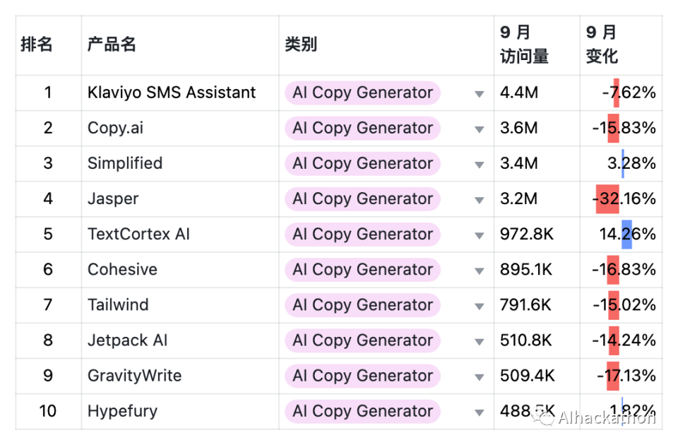Click the 类别 column header
Image resolution: width=678 pixels, height=445 pixels.
click(x=301, y=44)
